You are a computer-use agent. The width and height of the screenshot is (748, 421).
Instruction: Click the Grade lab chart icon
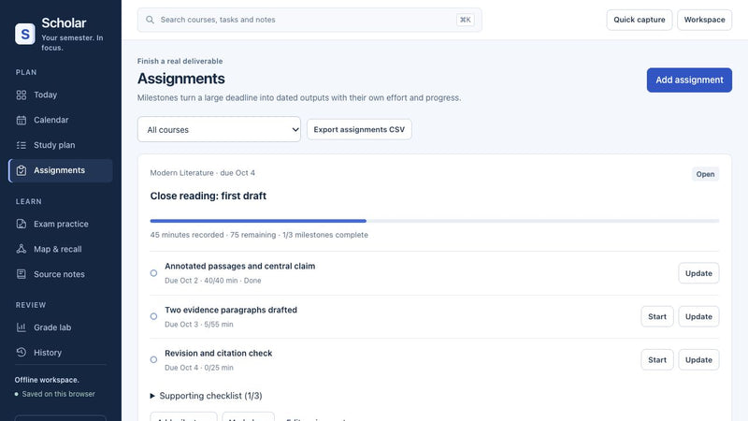tap(21, 327)
